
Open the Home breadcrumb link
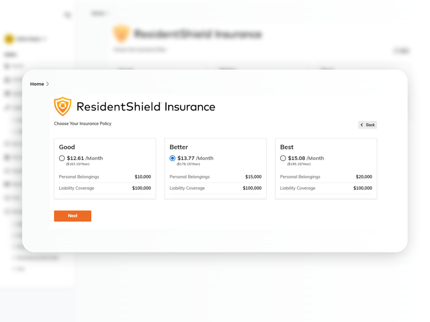[36, 84]
